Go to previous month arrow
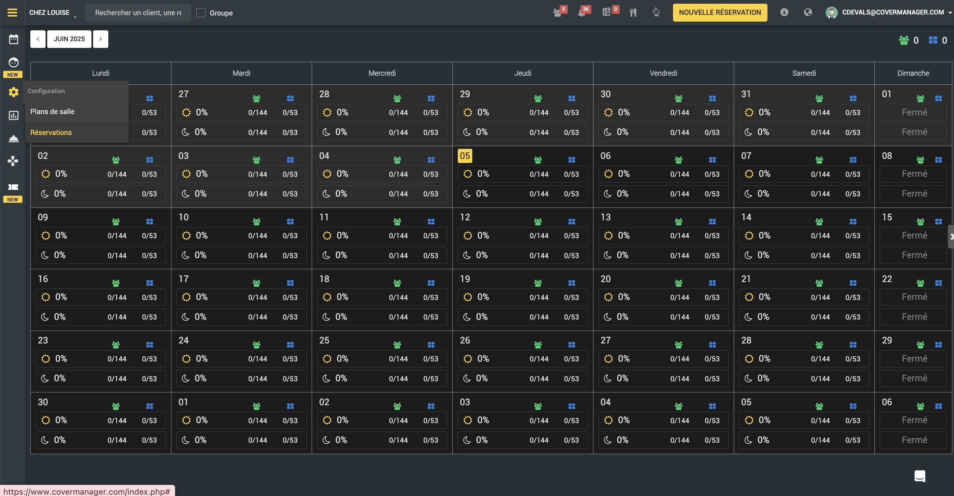This screenshot has width=954, height=496. (x=38, y=39)
